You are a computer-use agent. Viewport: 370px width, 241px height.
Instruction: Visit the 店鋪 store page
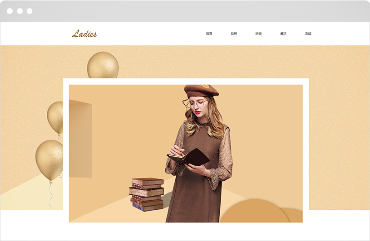pos(308,34)
